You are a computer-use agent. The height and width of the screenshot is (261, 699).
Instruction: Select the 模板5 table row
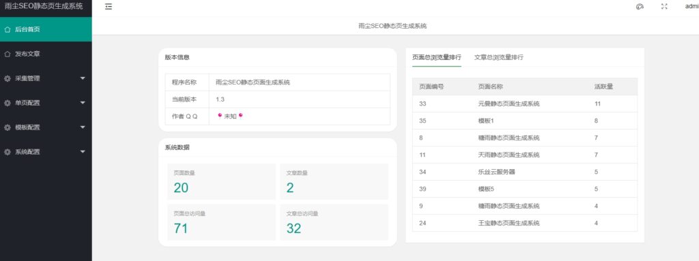pyautogui.click(x=525, y=189)
